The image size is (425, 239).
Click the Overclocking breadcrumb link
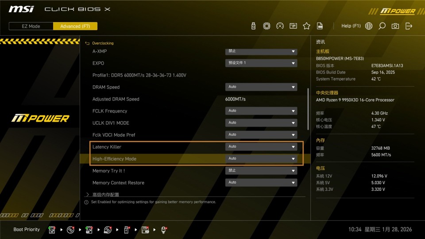coord(103,43)
